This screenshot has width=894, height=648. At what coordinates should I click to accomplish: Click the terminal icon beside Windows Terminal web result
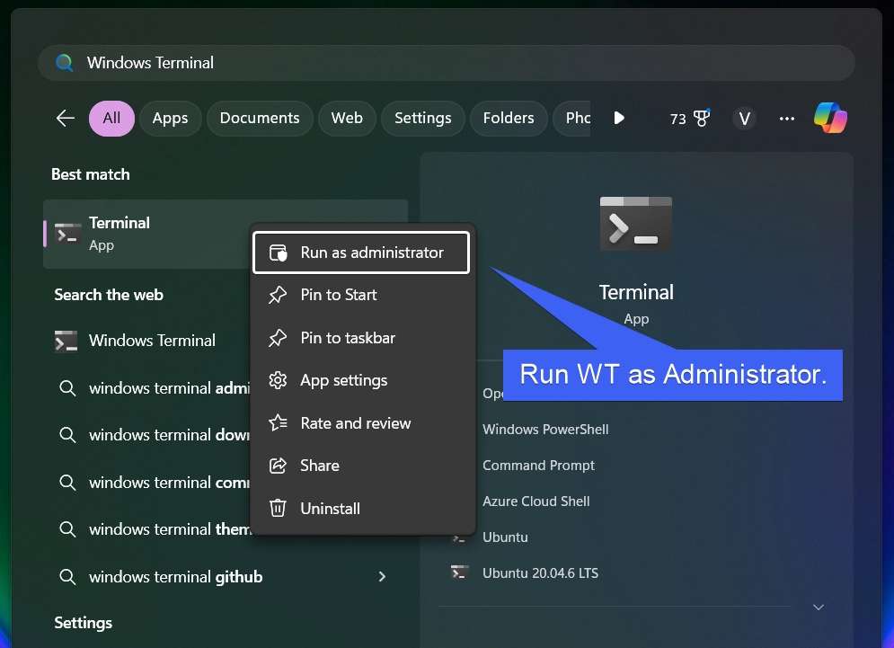[66, 342]
